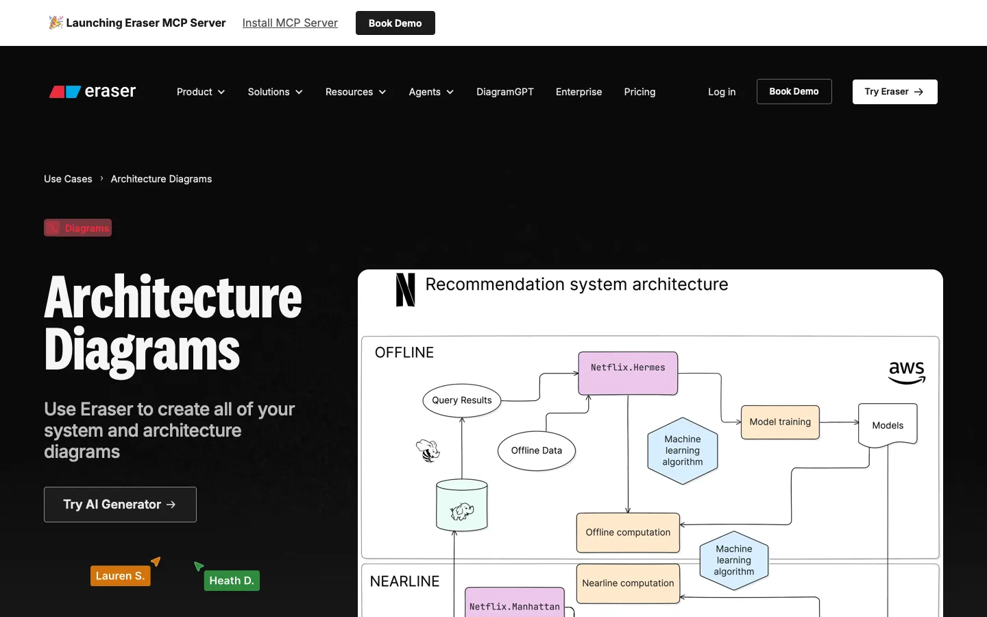Go to DiagramGPT page
The width and height of the screenshot is (987, 617).
click(x=505, y=92)
